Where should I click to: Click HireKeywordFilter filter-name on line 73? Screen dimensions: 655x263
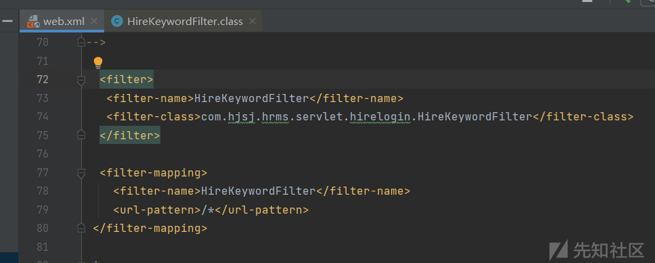(x=251, y=99)
